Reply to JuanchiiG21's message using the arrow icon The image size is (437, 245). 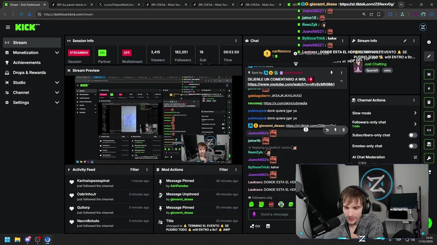[327, 130]
